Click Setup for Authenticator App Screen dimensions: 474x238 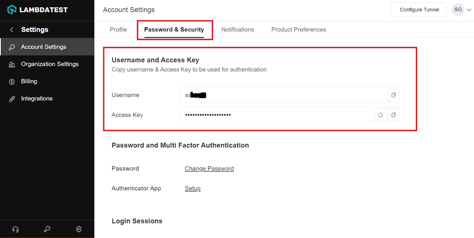coord(193,189)
